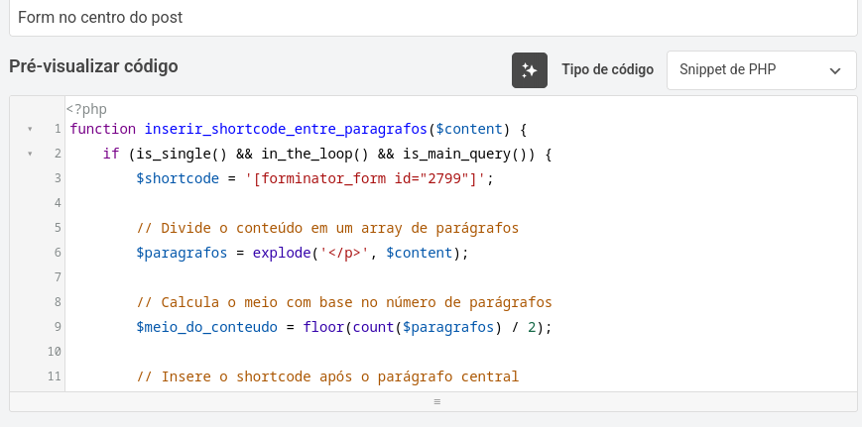Click the $paragrafos variable on line 6

click(x=182, y=253)
